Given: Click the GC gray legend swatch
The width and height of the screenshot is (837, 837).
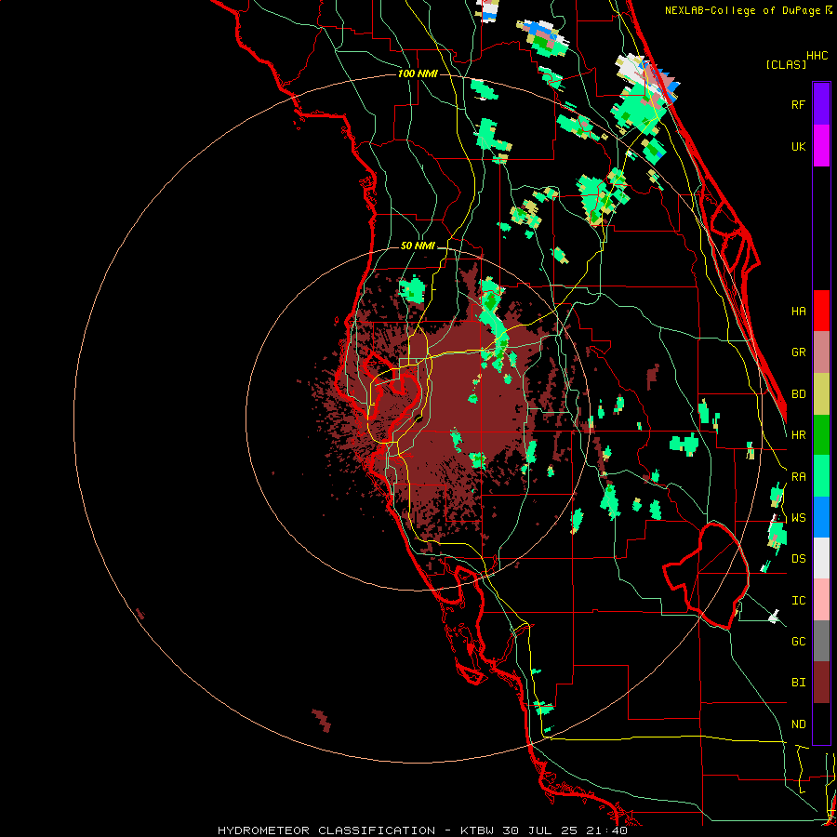Looking at the screenshot, I should tap(821, 641).
